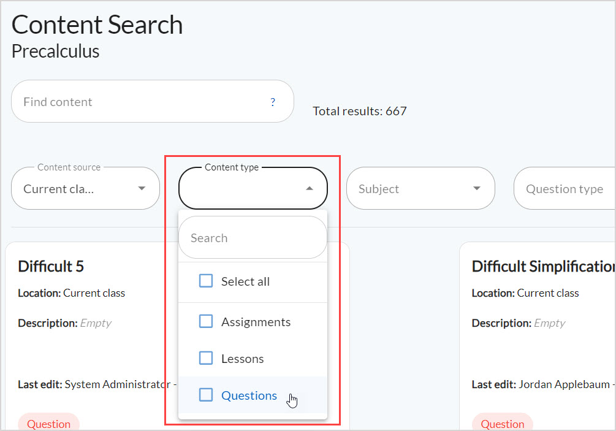
Task: Click the Total results count text
Action: pos(360,111)
